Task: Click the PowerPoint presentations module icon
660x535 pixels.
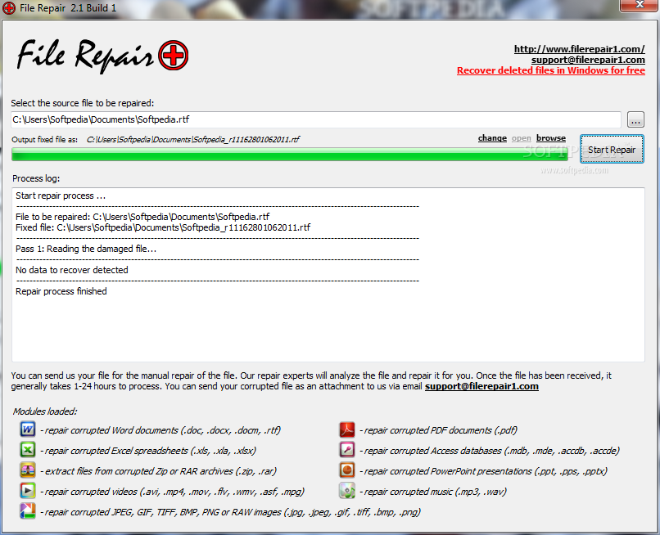Action: (347, 470)
